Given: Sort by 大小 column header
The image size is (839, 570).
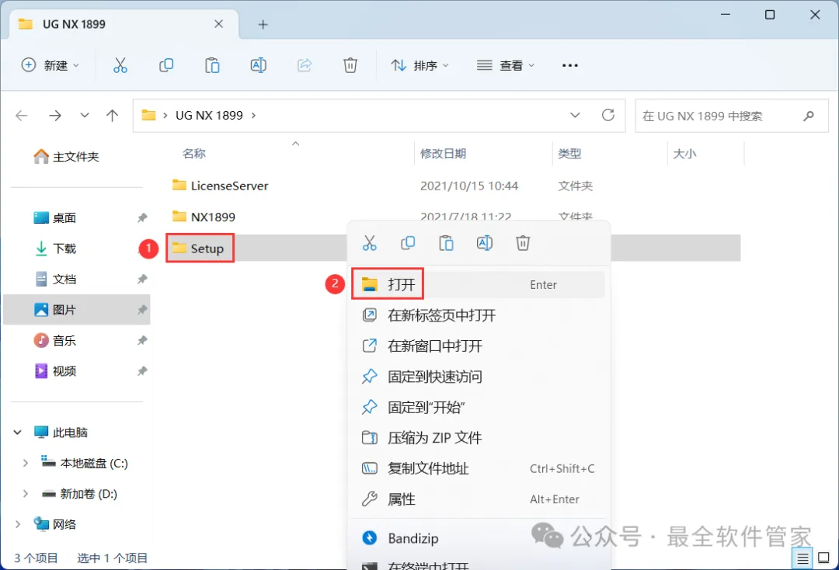Looking at the screenshot, I should click(685, 154).
